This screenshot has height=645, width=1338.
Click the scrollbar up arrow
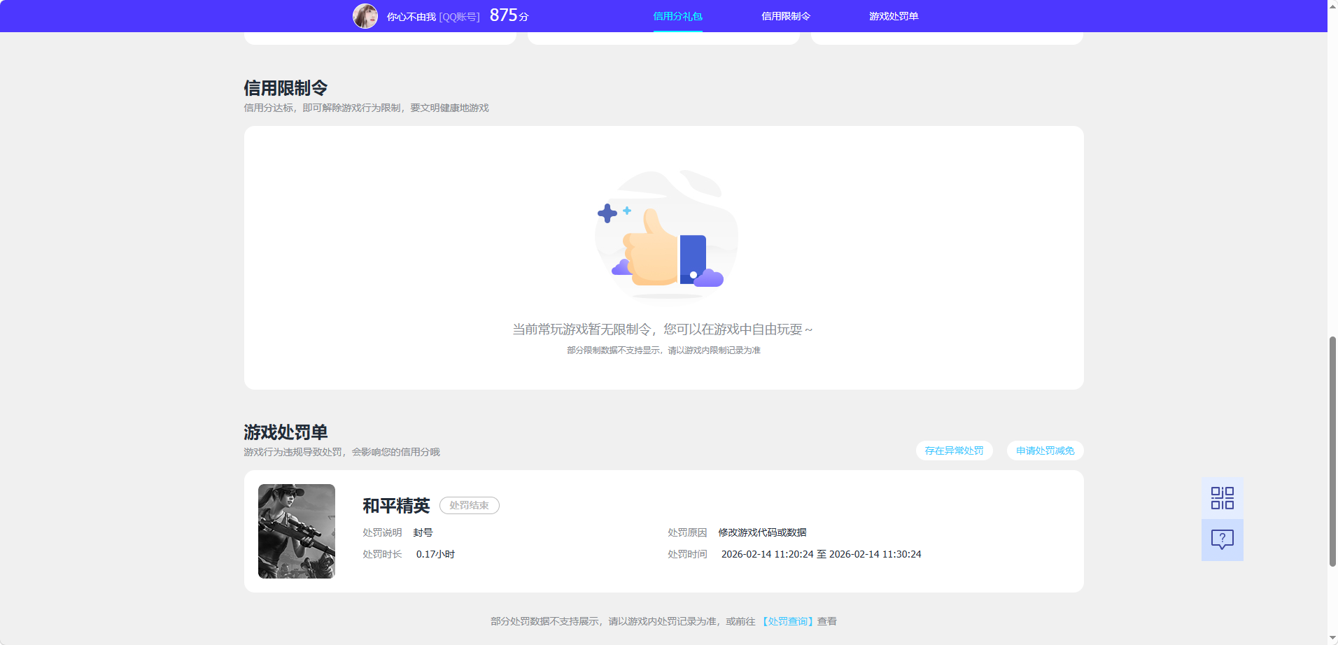[x=1332, y=6]
